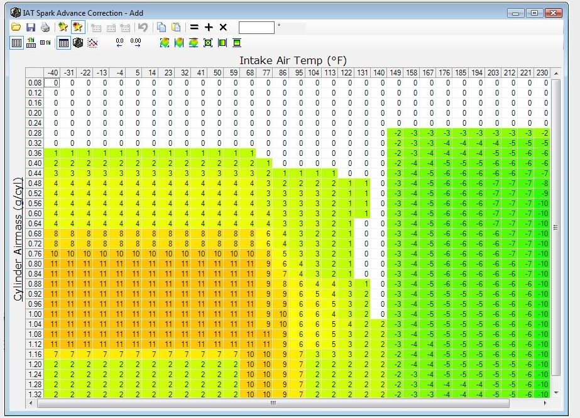Show column axis labels icon
The height and width of the screenshot is (418, 580).
point(31,43)
